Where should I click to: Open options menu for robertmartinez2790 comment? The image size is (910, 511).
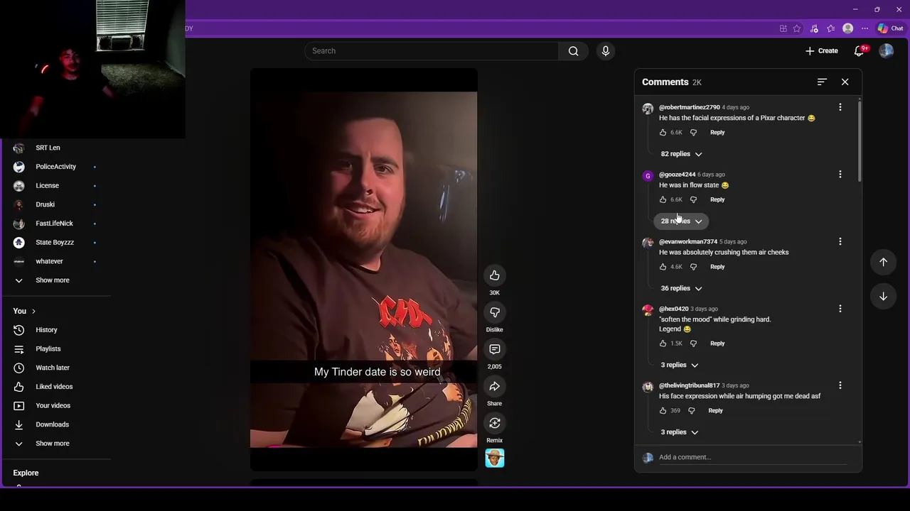[840, 107]
